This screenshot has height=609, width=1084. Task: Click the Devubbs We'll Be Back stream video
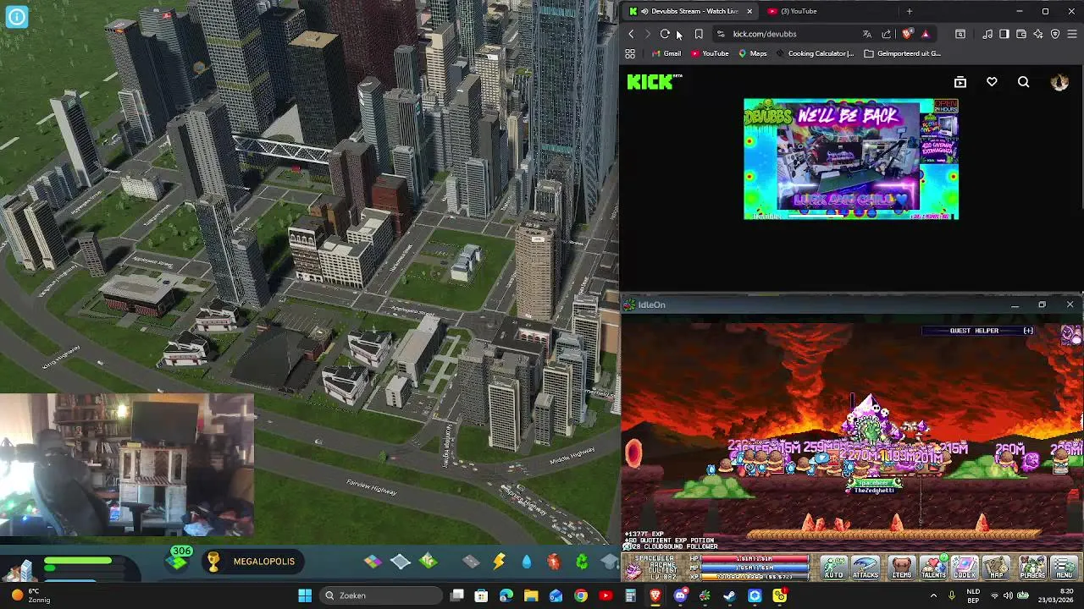click(x=851, y=160)
